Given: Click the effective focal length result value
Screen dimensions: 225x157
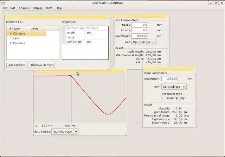Looking at the screenshot, I should tap(153, 55).
